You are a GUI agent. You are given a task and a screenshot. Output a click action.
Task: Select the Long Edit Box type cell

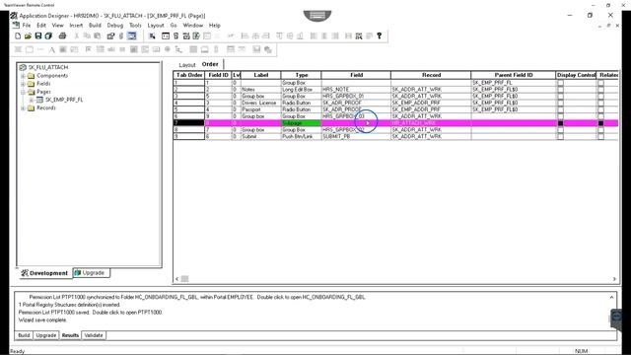point(301,90)
